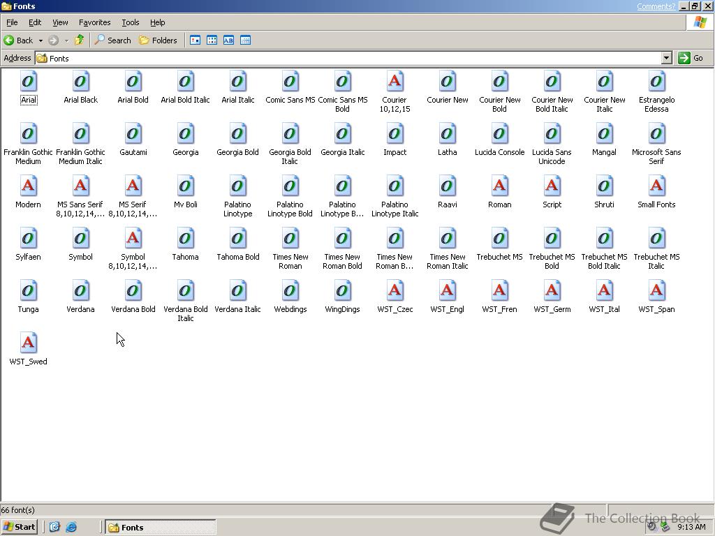Select the Arial Black font icon
The image size is (715, 536).
(80, 81)
